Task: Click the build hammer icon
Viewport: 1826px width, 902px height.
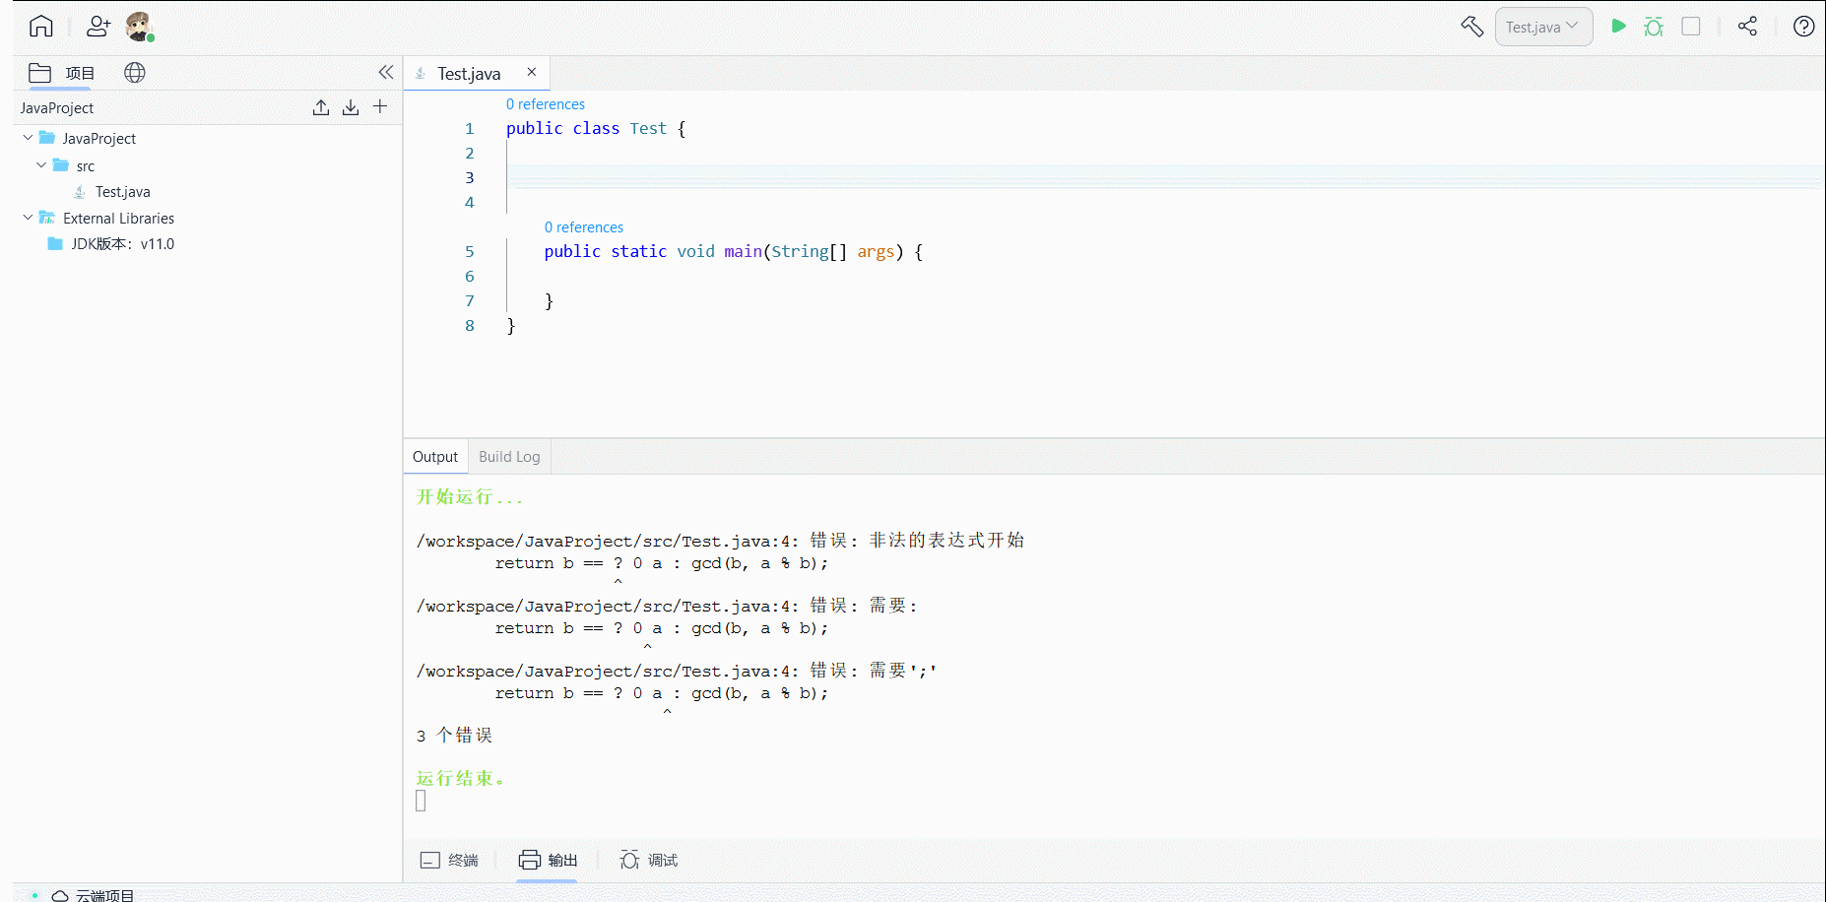Action: click(x=1471, y=27)
